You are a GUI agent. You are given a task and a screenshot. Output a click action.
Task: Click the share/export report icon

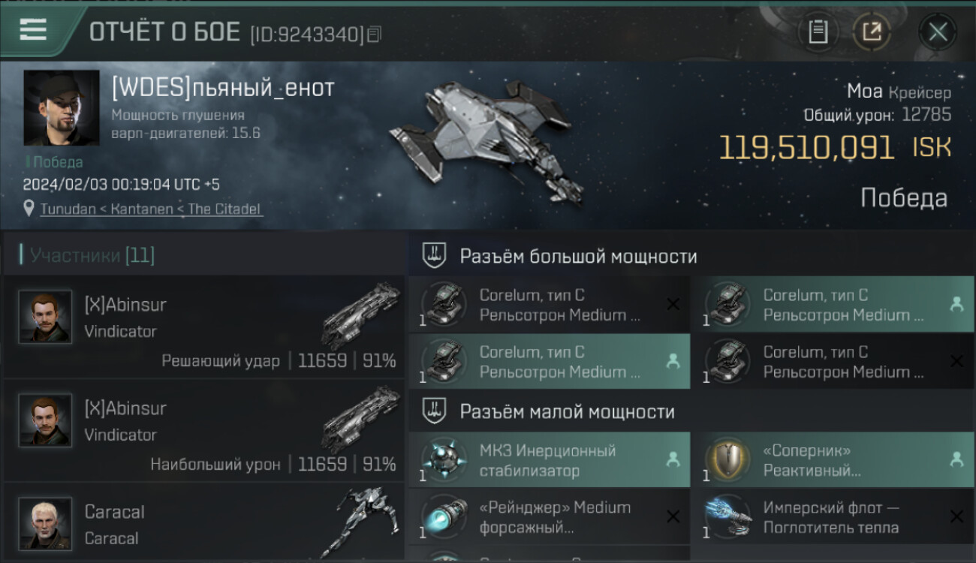point(872,32)
